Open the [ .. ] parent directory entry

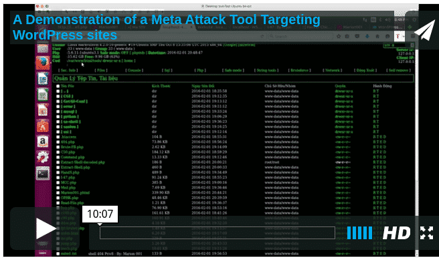(65, 91)
